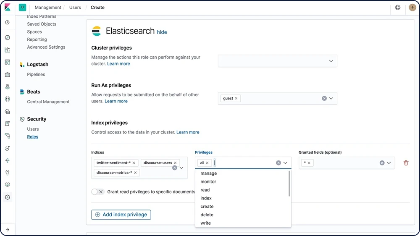Image resolution: width=420 pixels, height=236 pixels.
Task: Expand side navigation with arrow icon
Action: (8, 230)
